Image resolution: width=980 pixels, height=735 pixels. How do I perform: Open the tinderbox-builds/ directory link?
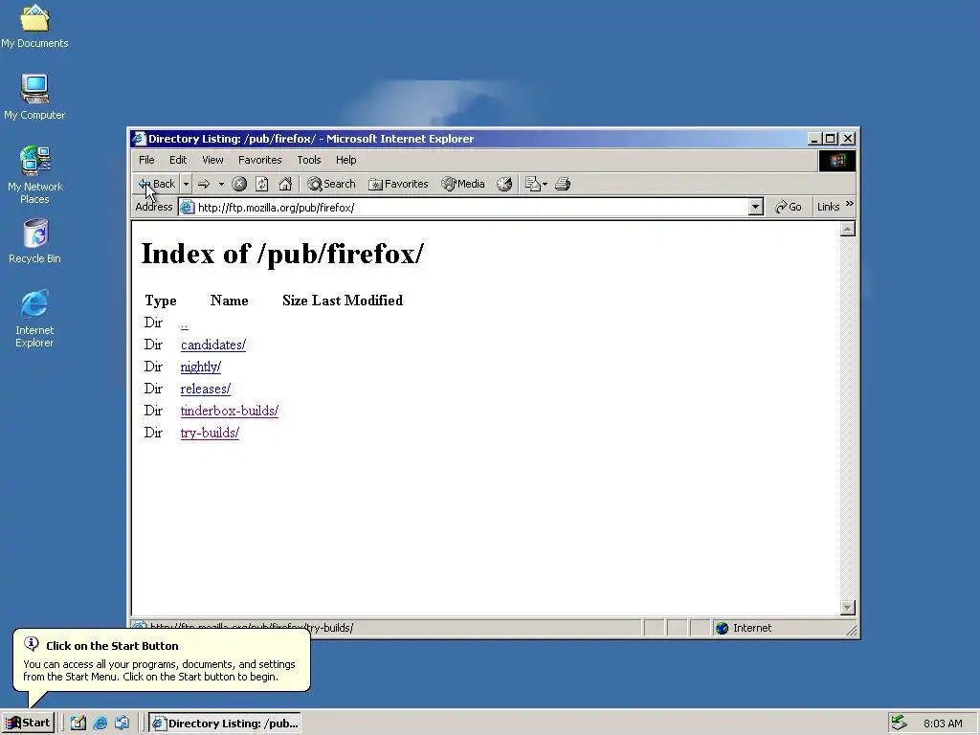(230, 411)
